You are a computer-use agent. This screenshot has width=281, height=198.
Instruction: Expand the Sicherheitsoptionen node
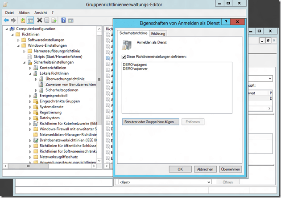click(36, 90)
